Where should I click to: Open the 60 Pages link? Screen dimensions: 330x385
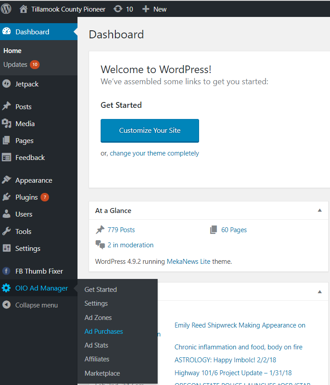pyautogui.click(x=234, y=230)
